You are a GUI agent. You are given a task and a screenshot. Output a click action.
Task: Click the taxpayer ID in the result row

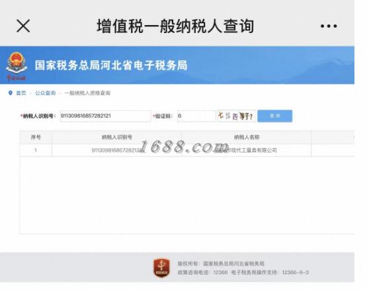(117, 151)
